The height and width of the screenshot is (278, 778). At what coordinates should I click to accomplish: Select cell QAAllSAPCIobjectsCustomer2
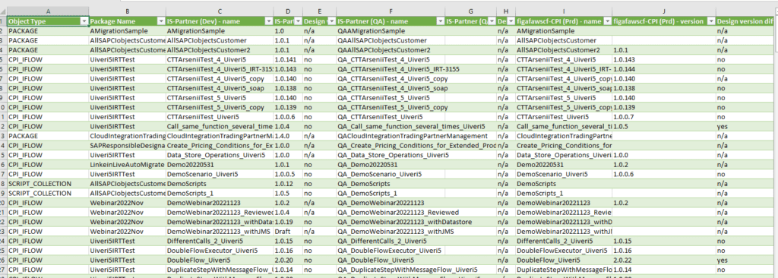391,50
